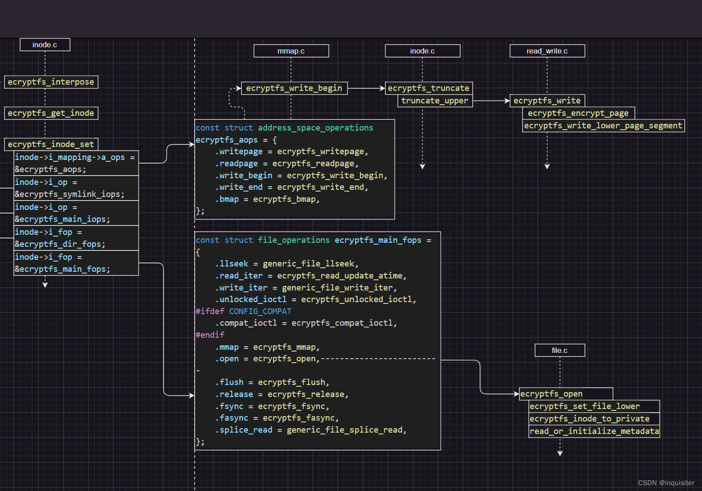Select the file.c file box
The height and width of the screenshot is (491, 702).
560,350
